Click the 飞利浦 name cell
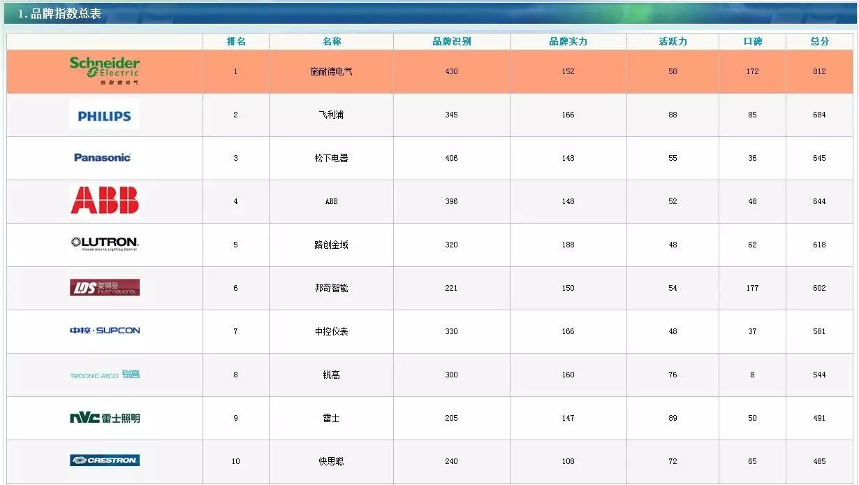859x485 pixels. (330, 115)
